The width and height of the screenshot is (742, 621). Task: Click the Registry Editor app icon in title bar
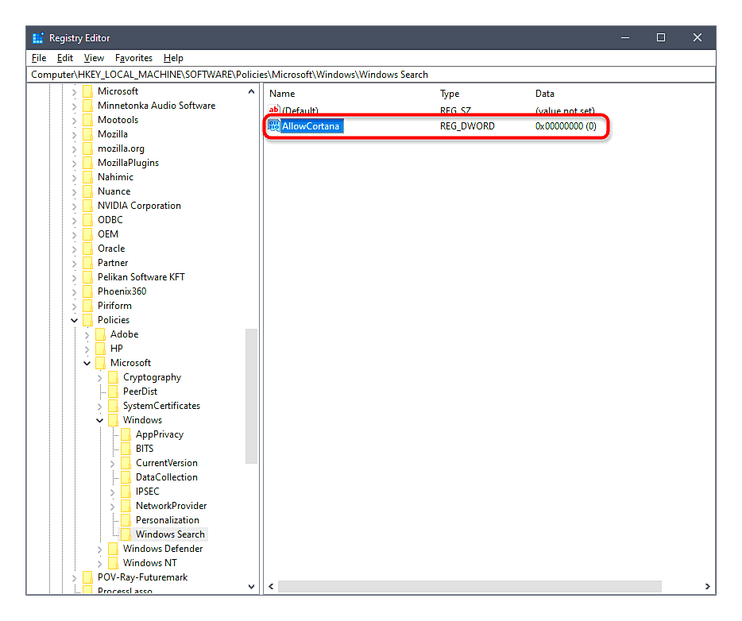tap(38, 38)
